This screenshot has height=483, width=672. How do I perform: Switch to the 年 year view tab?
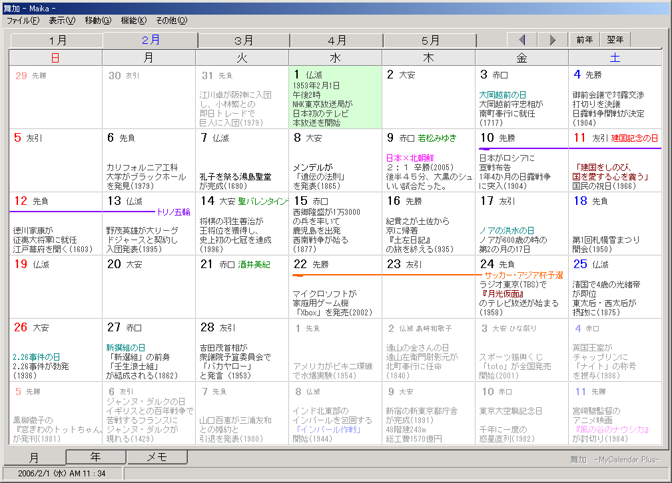(x=96, y=457)
